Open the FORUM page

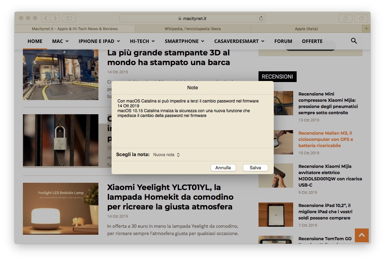(283, 41)
